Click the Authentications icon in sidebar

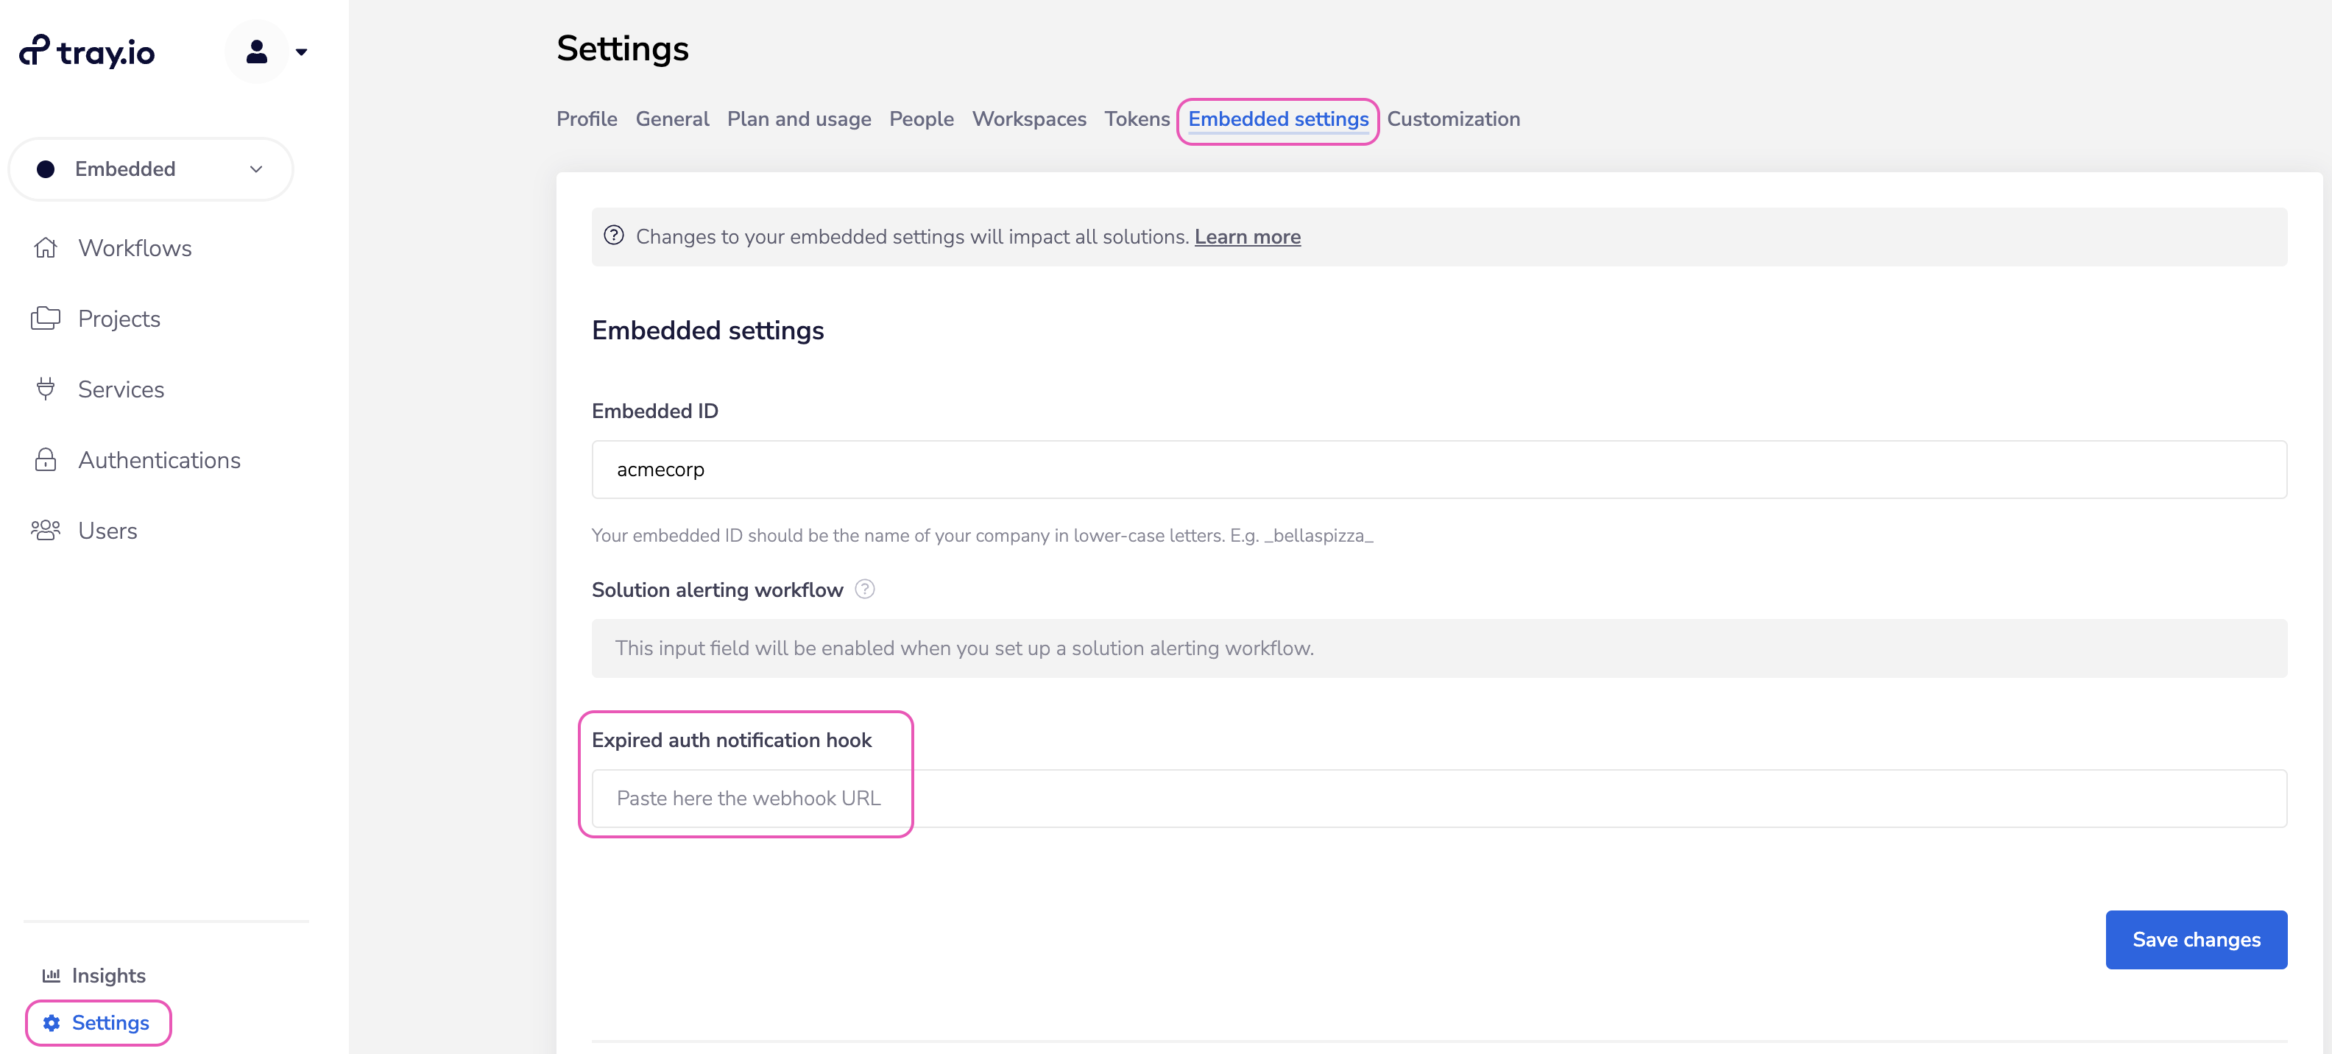point(45,459)
